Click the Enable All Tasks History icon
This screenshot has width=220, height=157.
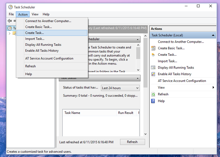(x=153, y=74)
